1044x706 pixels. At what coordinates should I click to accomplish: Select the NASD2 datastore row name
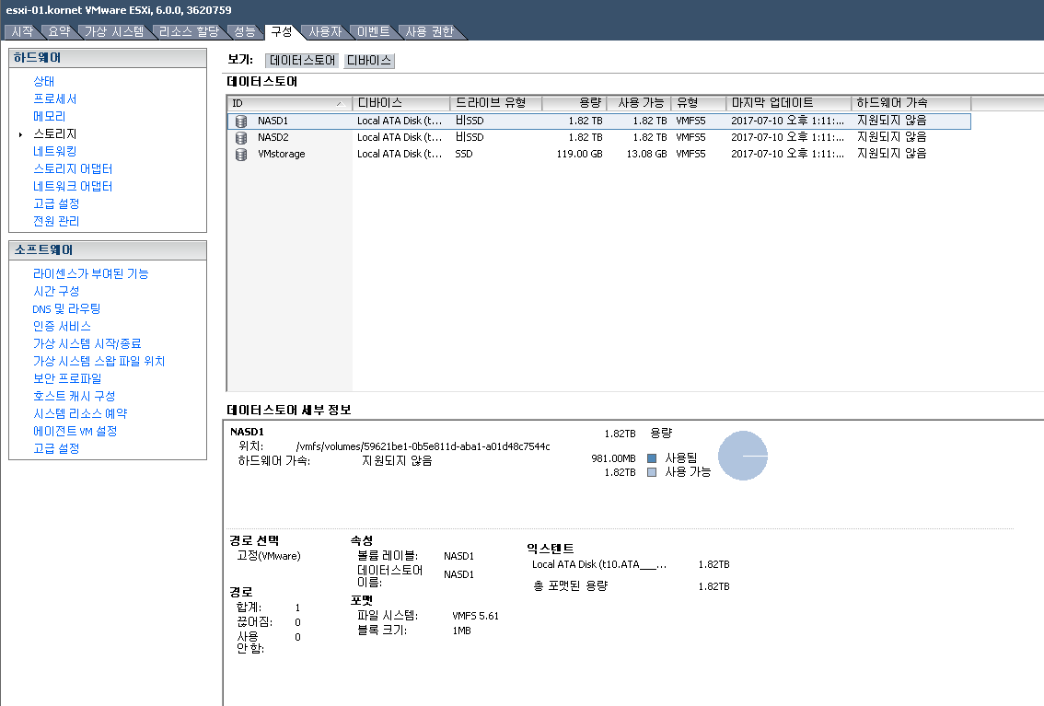[x=273, y=138]
